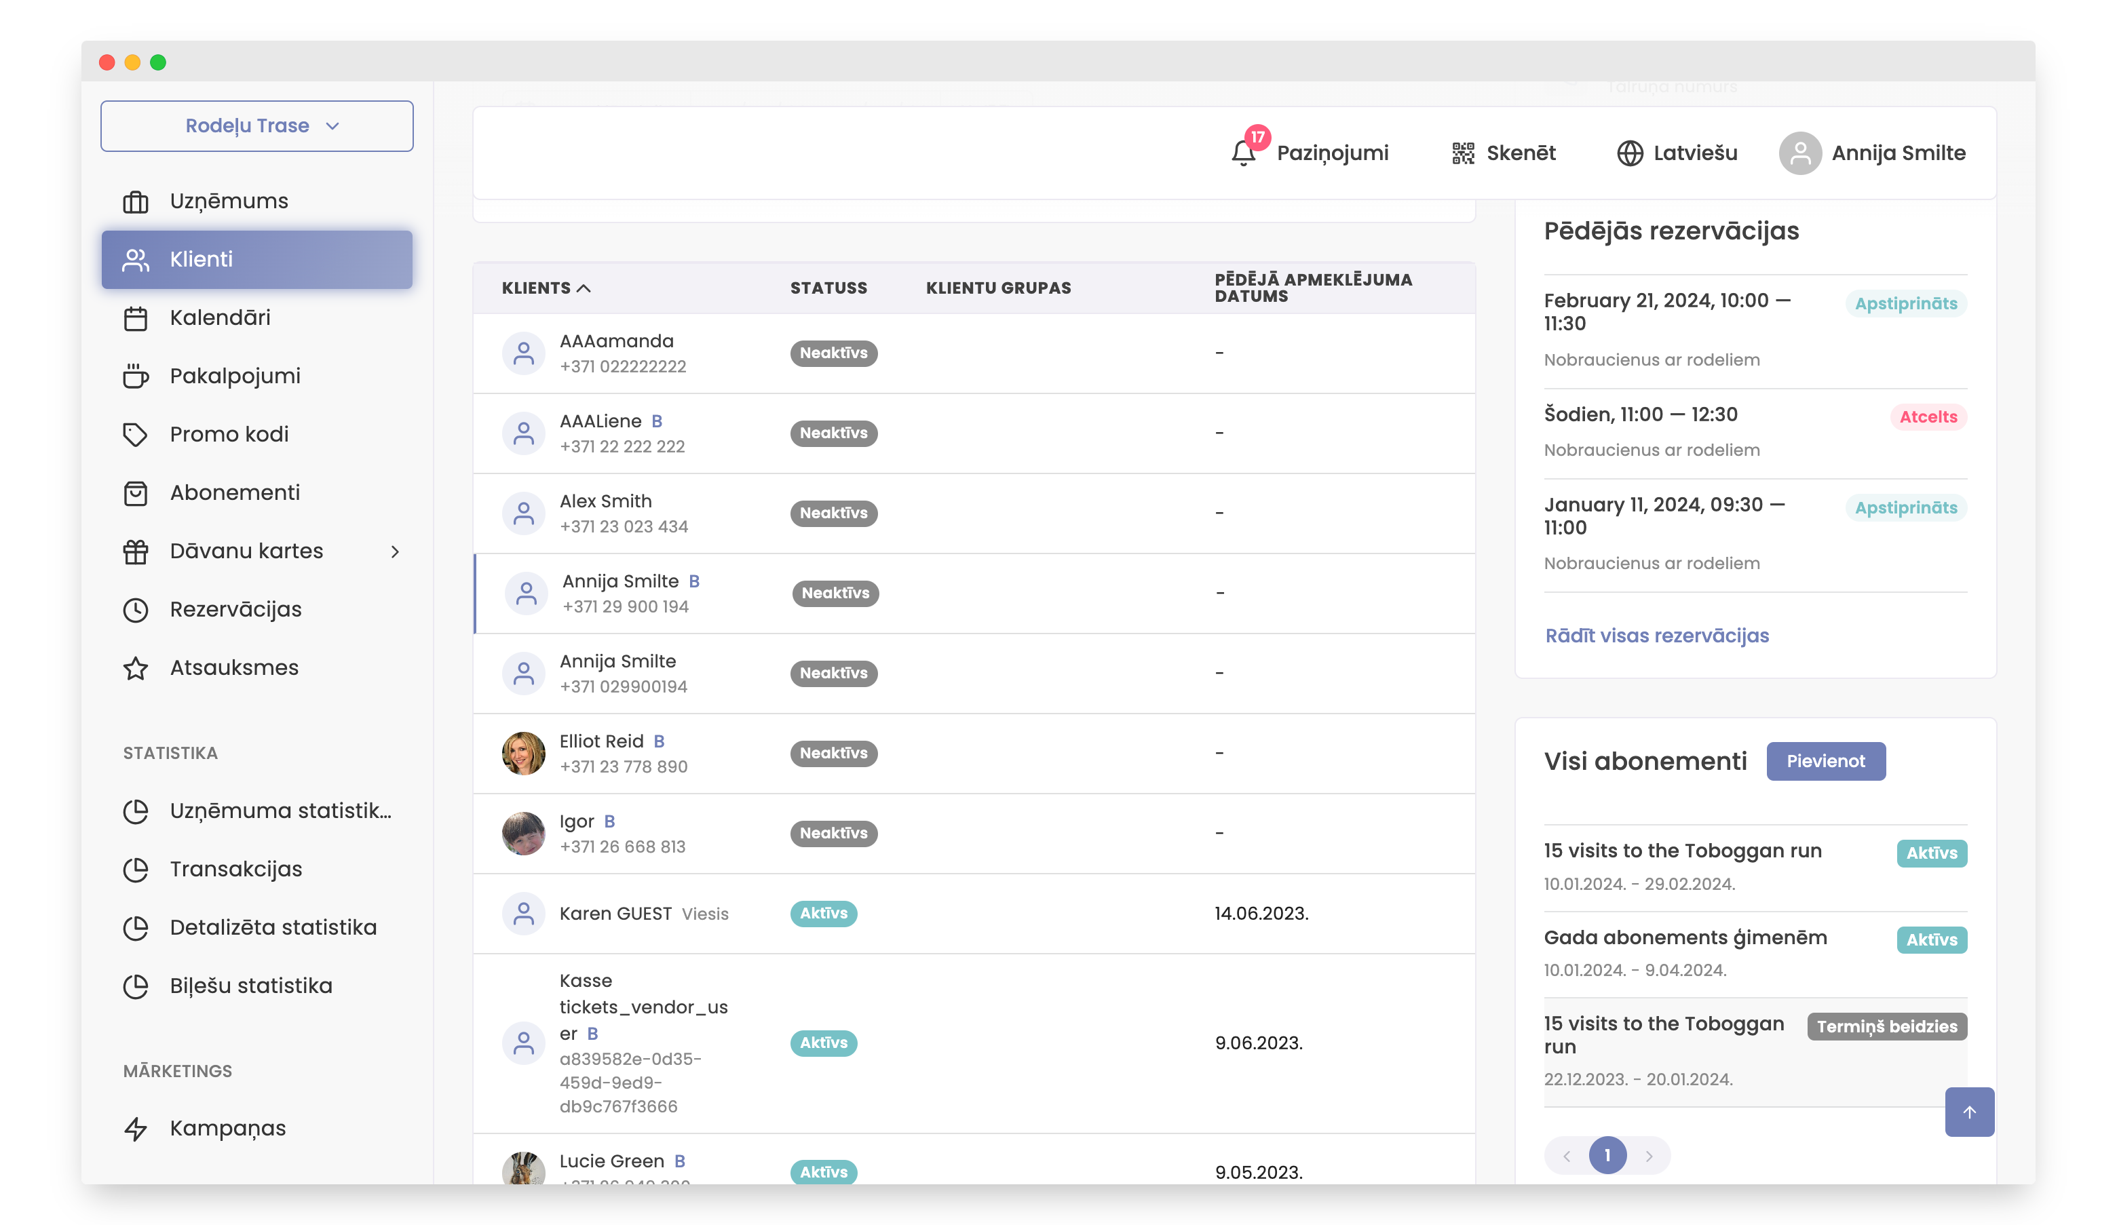The height and width of the screenshot is (1225, 2117).
Task: Click the Promo kodi tag icon
Action: coord(135,434)
